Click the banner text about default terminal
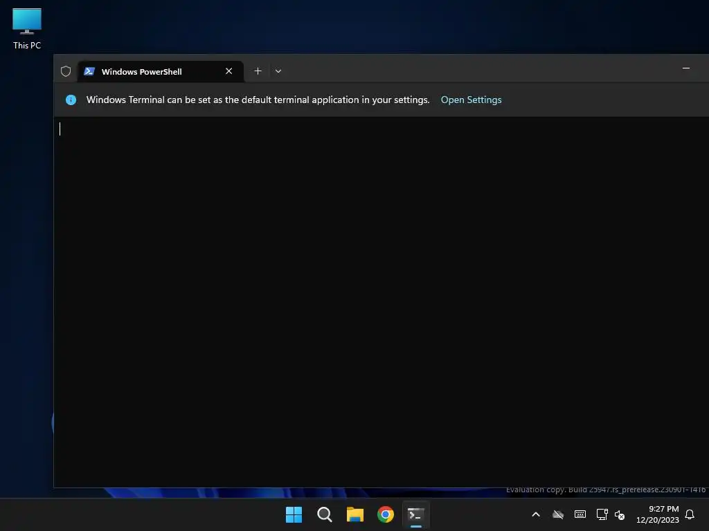This screenshot has height=531, width=709. [258, 100]
